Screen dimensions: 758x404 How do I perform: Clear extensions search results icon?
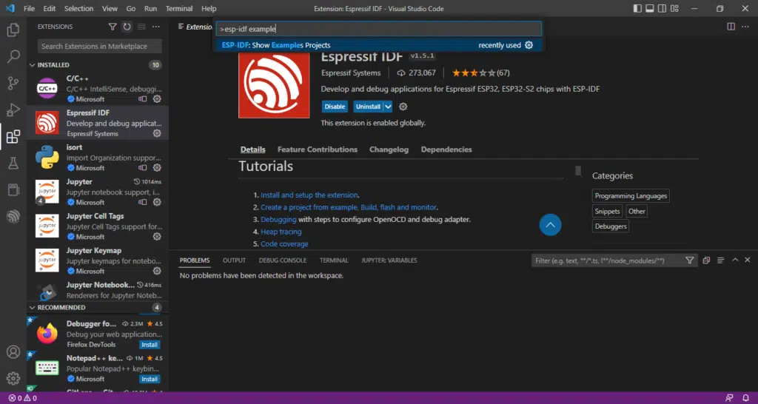(141, 27)
